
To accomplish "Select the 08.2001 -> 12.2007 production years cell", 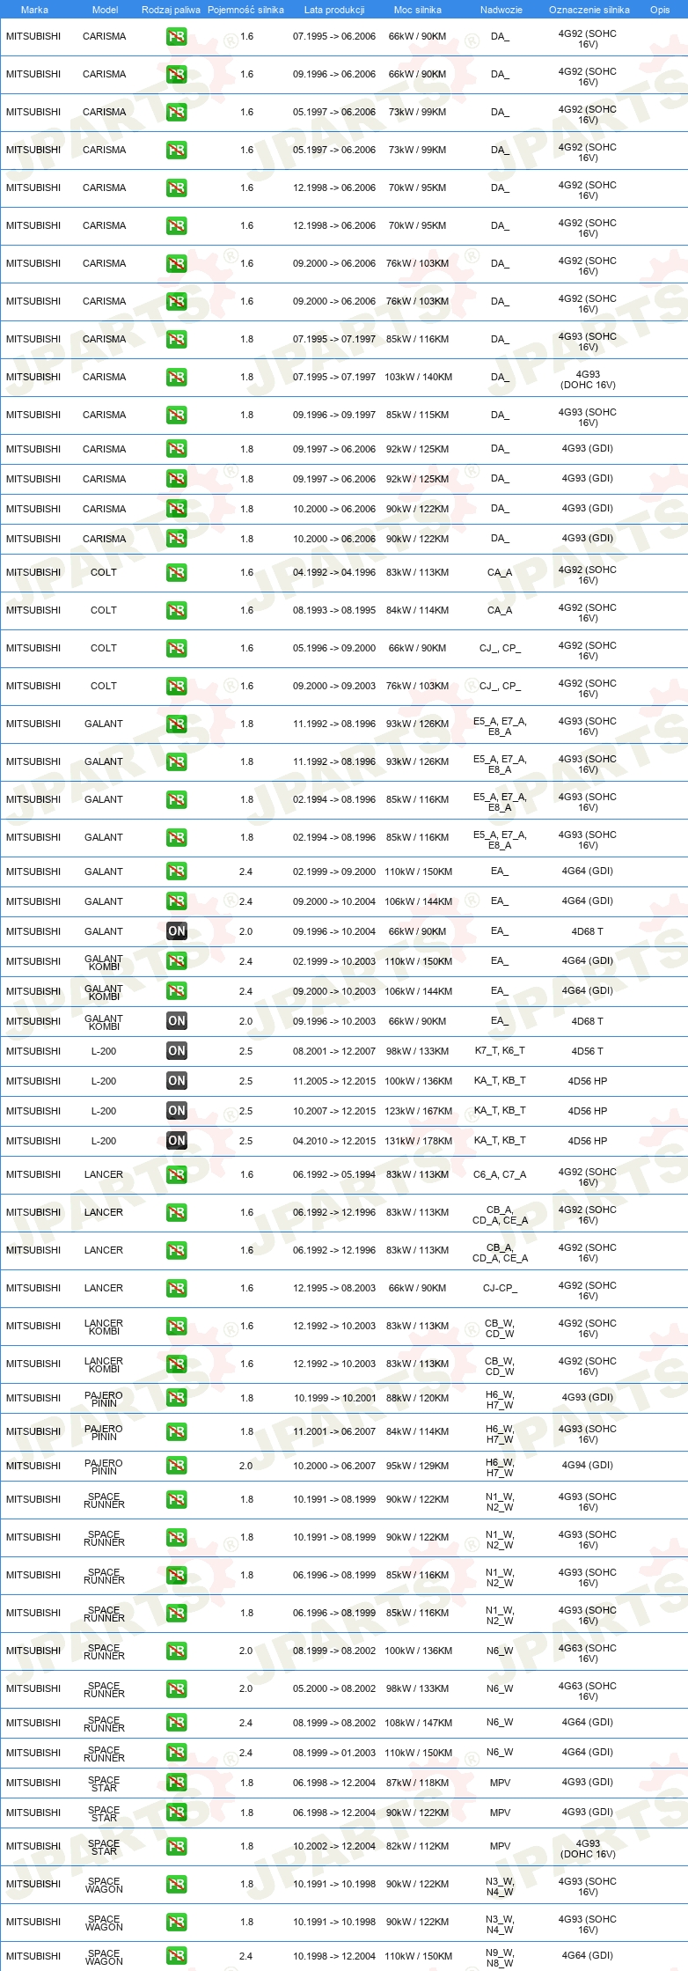I will click(334, 1051).
